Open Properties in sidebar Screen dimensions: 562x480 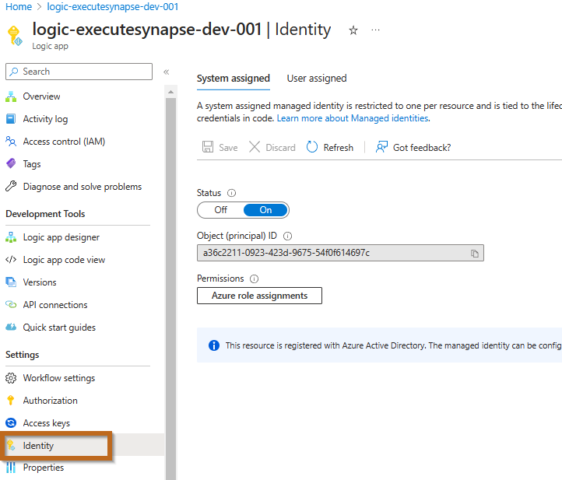coord(44,468)
